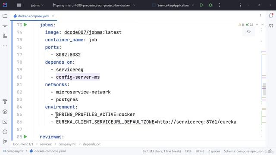Click the warnings count indicator
The image size is (276, 155).
tap(241, 25)
